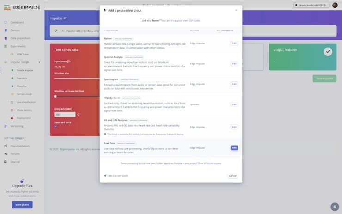
Task: Click the HR and HRV features title
Action: (x=116, y=120)
